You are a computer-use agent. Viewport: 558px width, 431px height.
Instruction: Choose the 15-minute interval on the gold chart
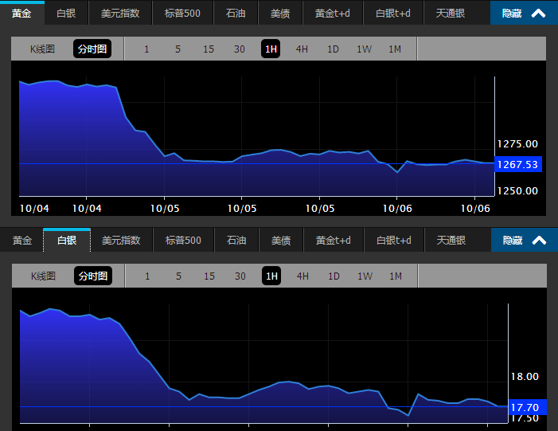209,49
